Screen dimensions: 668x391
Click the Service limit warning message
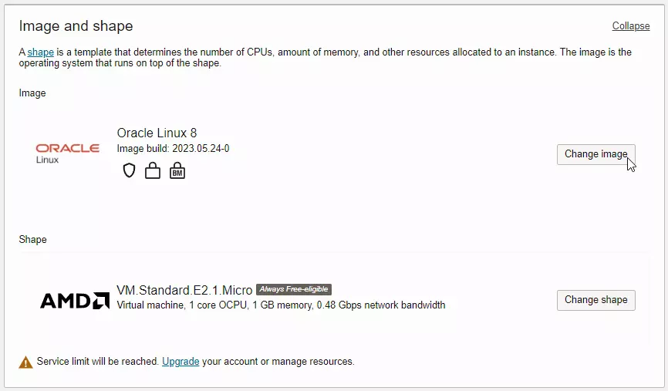(98, 361)
